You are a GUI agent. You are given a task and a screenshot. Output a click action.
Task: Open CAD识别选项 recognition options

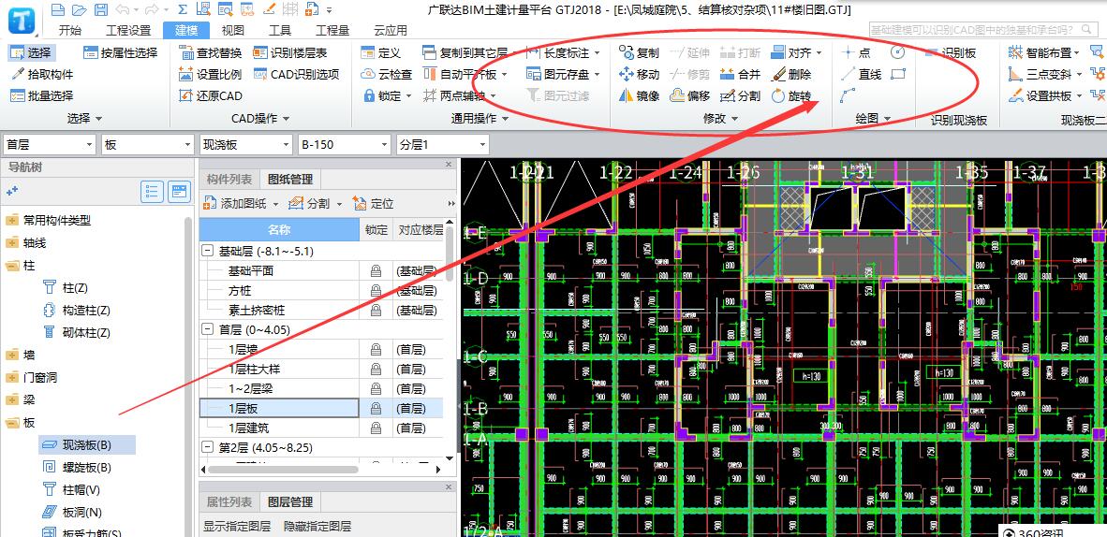(296, 74)
